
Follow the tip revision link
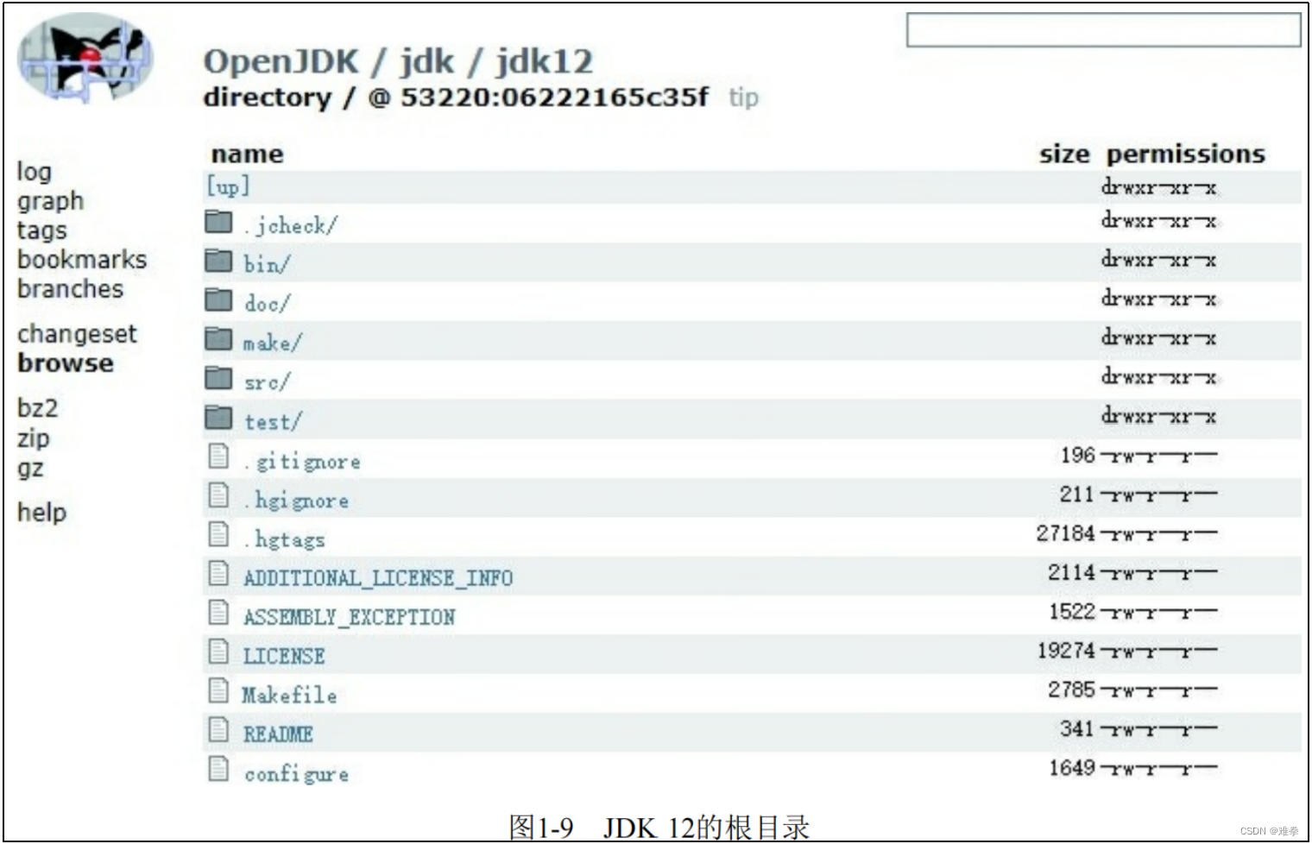click(744, 98)
